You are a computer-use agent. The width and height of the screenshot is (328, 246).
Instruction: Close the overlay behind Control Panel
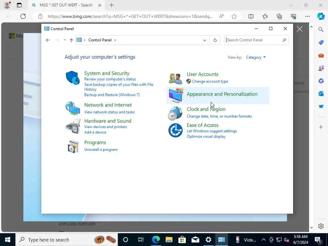click(299, 29)
